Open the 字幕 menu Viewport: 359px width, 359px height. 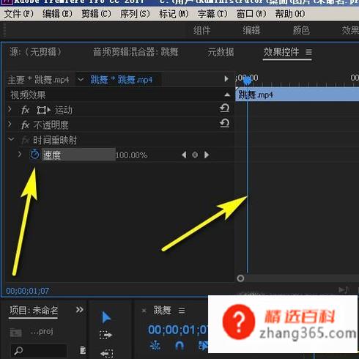point(212,14)
